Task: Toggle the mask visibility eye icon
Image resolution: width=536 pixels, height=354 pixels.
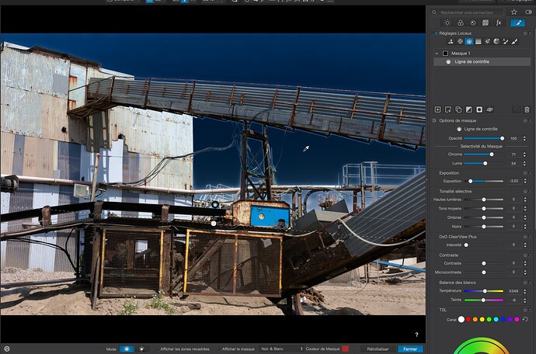Action: [490, 109]
